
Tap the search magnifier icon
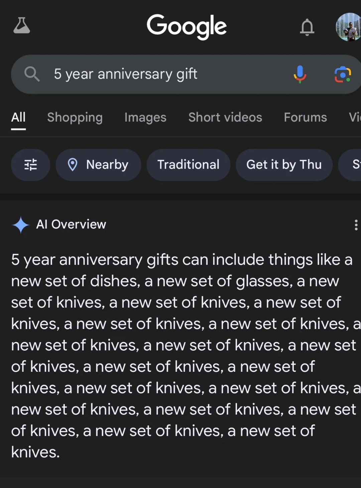point(32,74)
